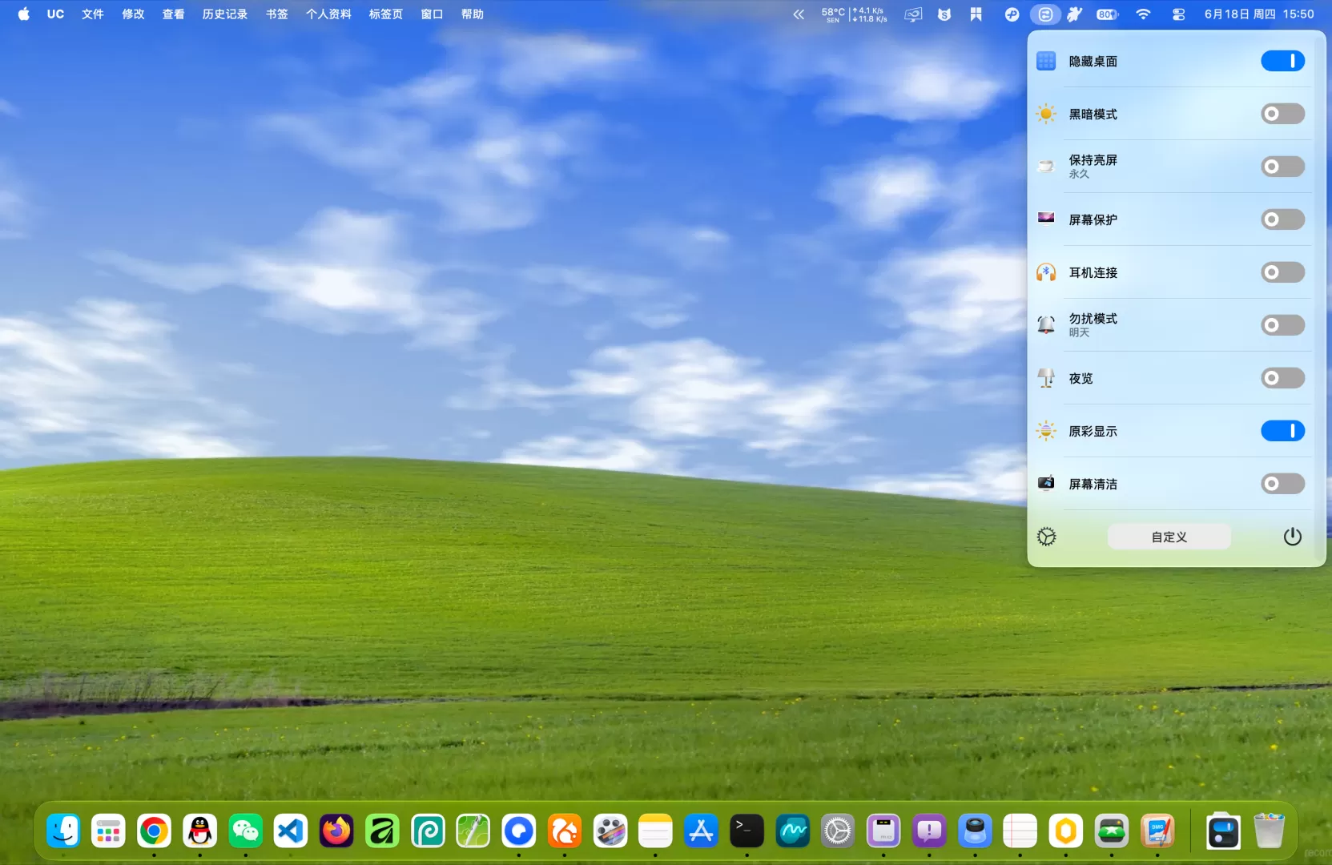This screenshot has height=865, width=1332.
Task: Open the 修改 menu
Action: click(x=133, y=14)
